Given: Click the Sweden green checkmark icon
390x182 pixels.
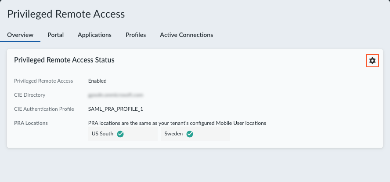Looking at the screenshot, I should click(x=190, y=134).
